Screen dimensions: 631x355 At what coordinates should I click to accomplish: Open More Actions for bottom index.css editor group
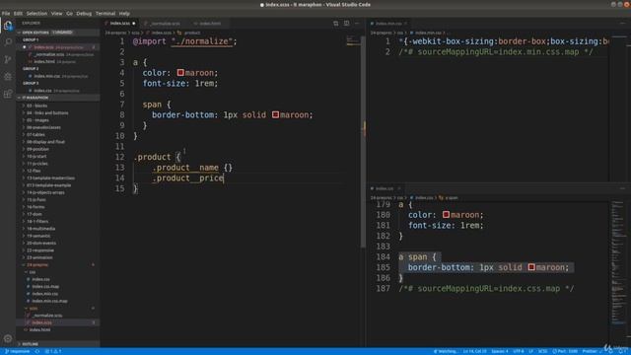[622, 188]
